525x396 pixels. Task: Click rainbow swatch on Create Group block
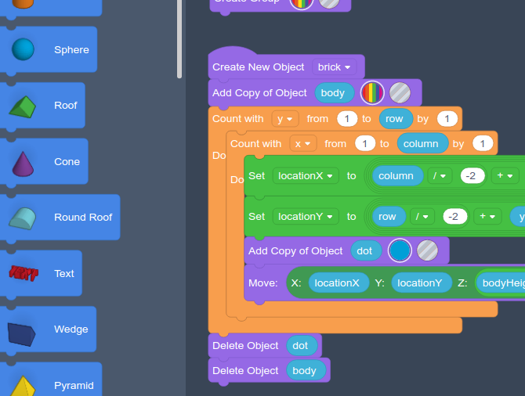pos(302,2)
